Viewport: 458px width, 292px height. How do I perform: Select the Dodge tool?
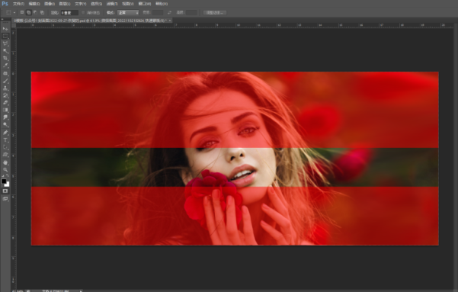pos(5,124)
